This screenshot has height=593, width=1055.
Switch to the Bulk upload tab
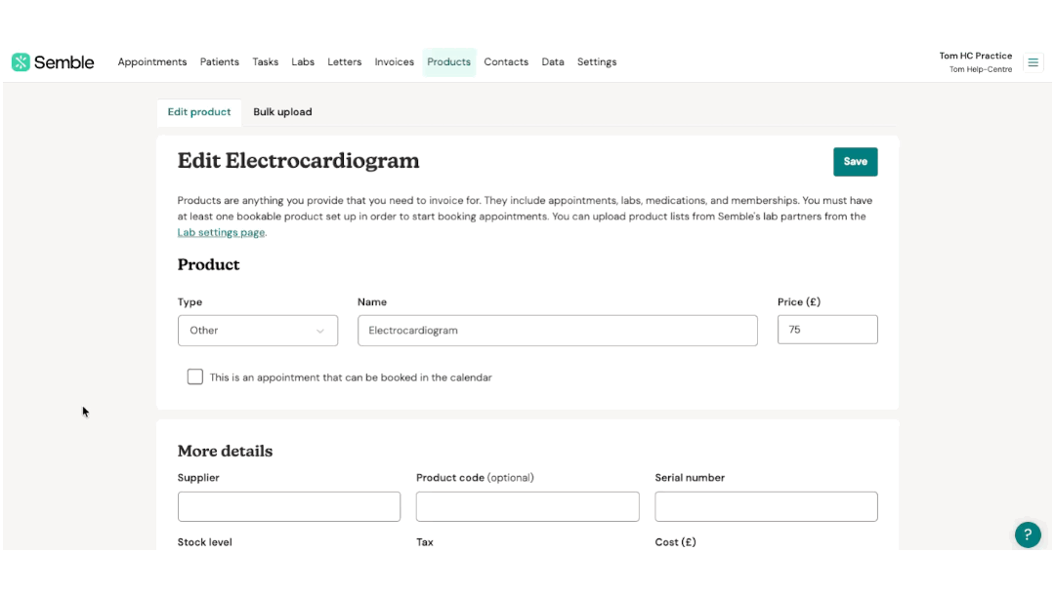282,112
